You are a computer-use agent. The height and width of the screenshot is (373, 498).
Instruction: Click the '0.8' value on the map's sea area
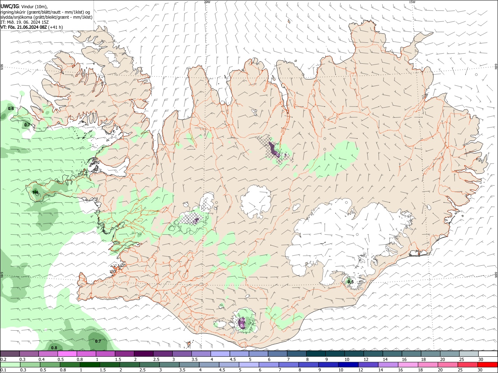(x=54, y=348)
